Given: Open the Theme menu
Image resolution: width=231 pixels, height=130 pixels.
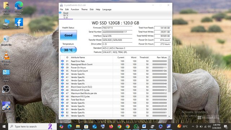Looking at the screenshot, I should 84,9.
